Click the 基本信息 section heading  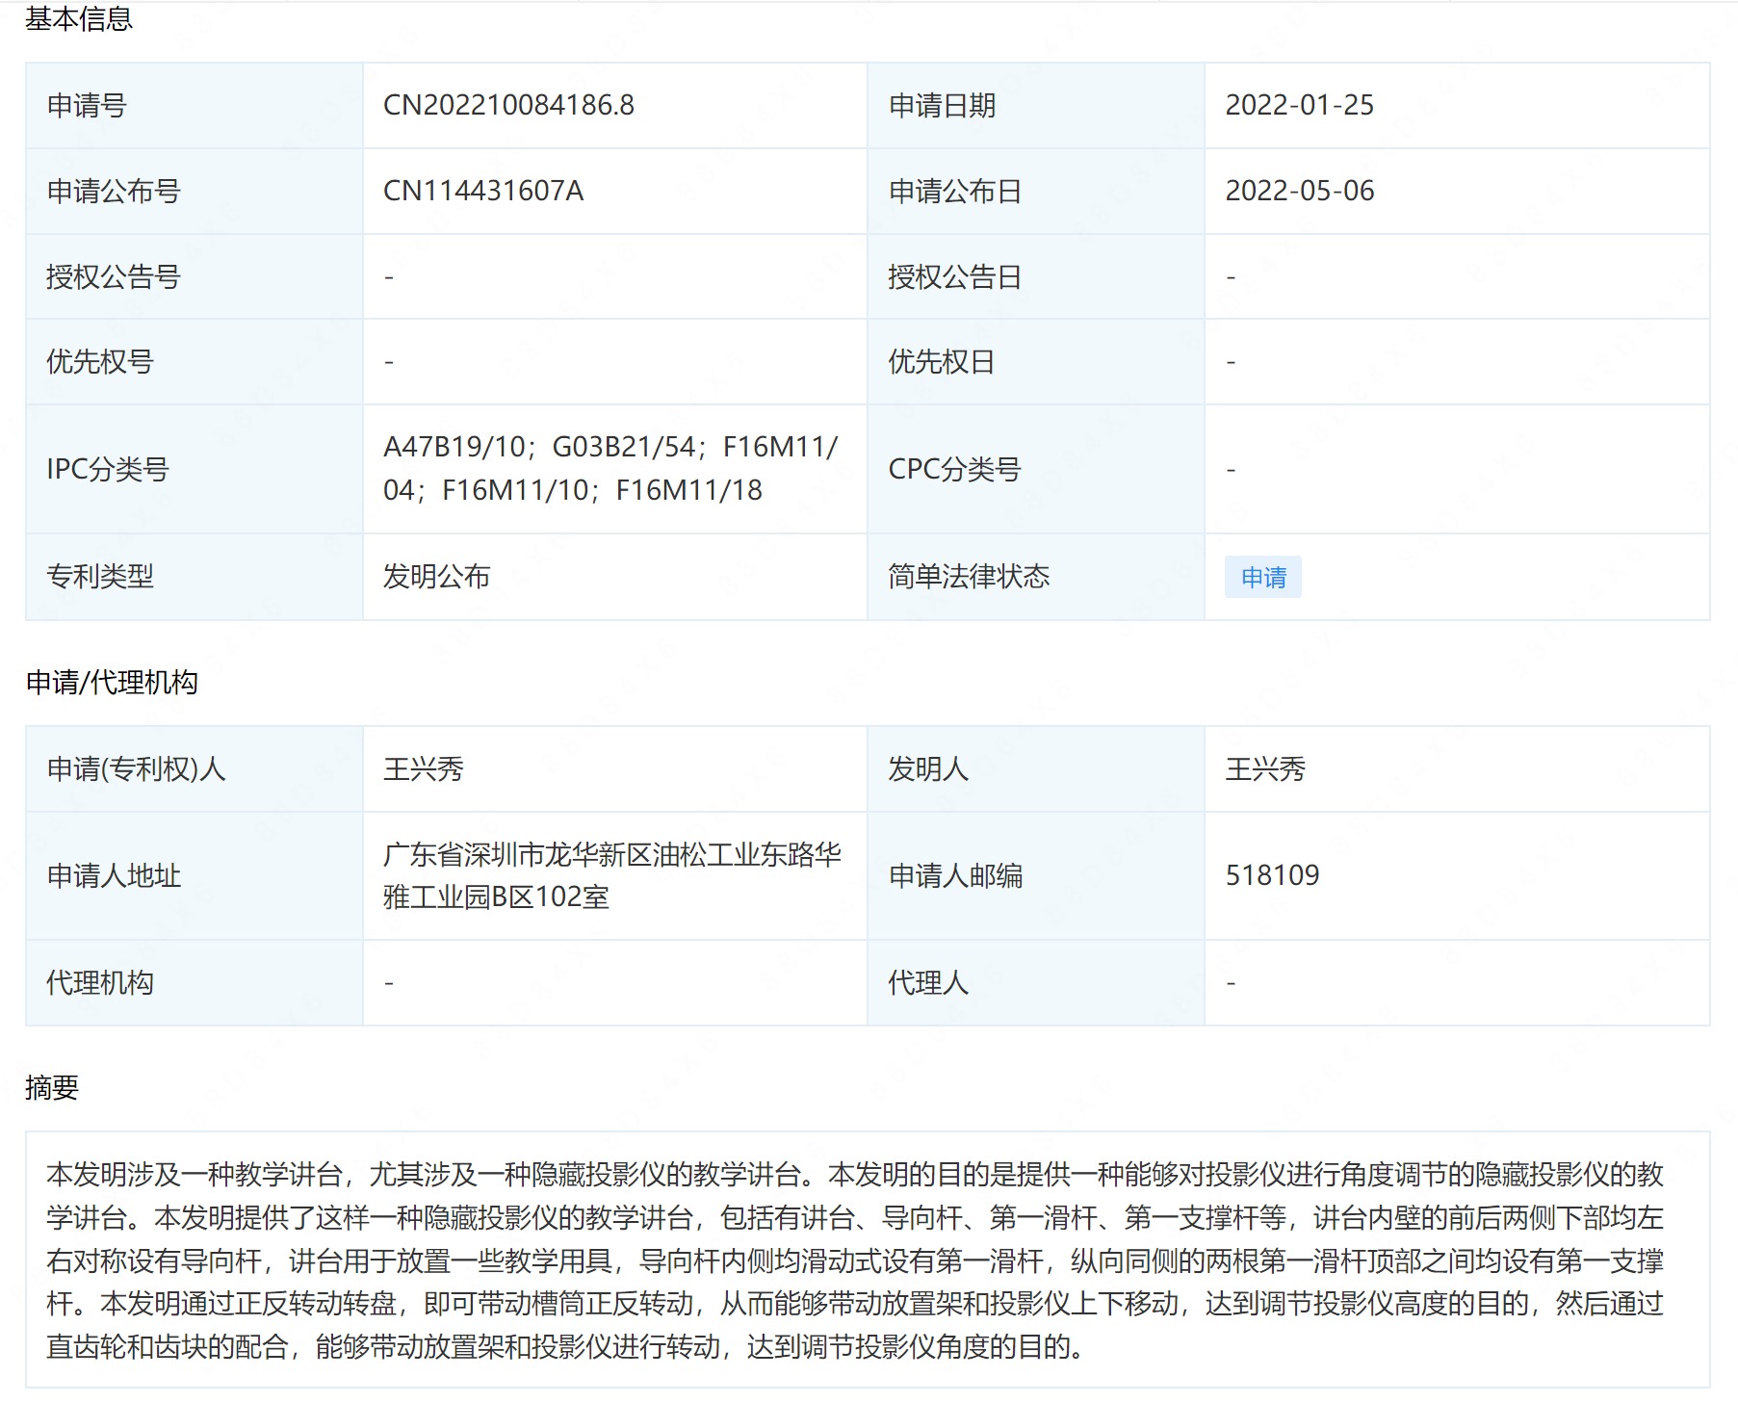[x=79, y=18]
